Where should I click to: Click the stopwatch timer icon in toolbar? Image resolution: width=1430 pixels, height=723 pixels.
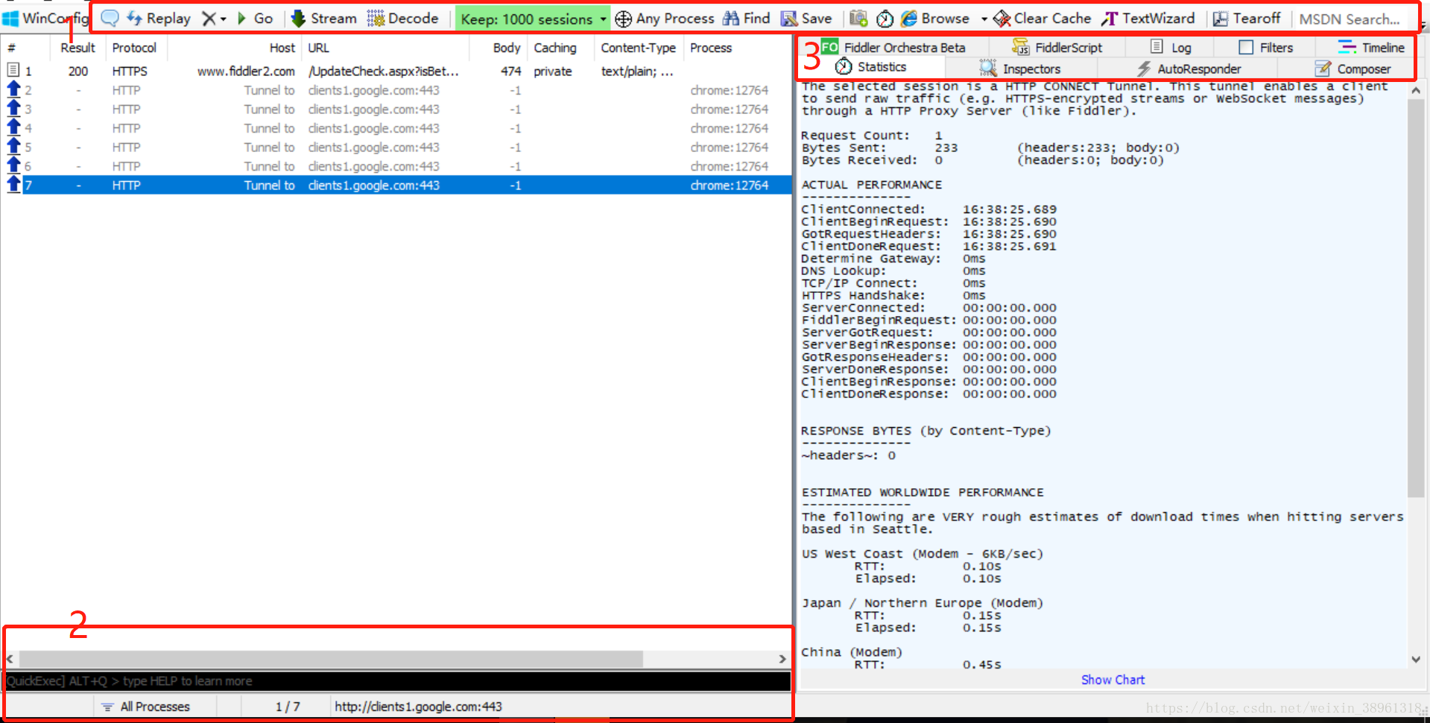tap(885, 19)
